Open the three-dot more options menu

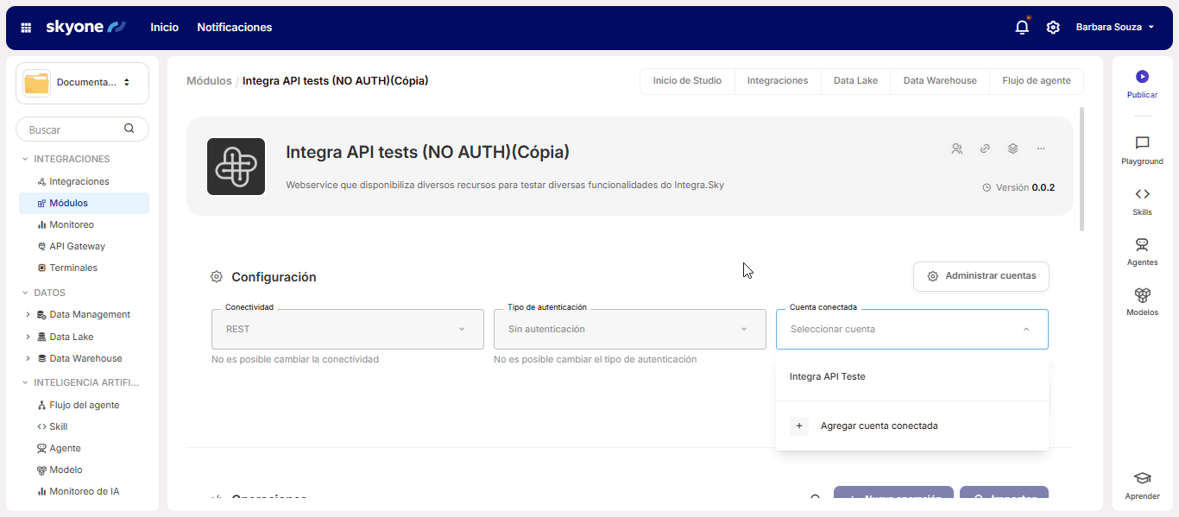1041,148
